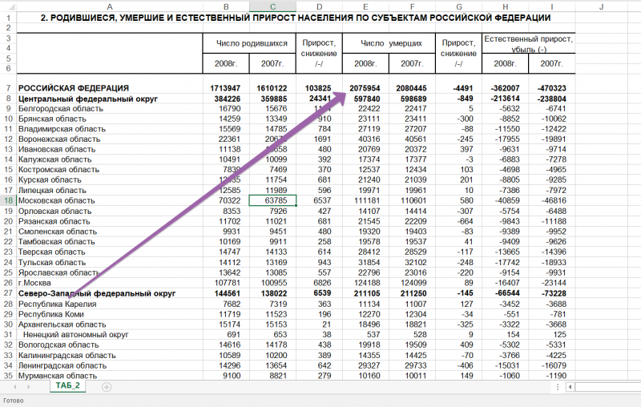The image size is (641, 407).
Task: Select row 18 header
Action: (x=8, y=200)
